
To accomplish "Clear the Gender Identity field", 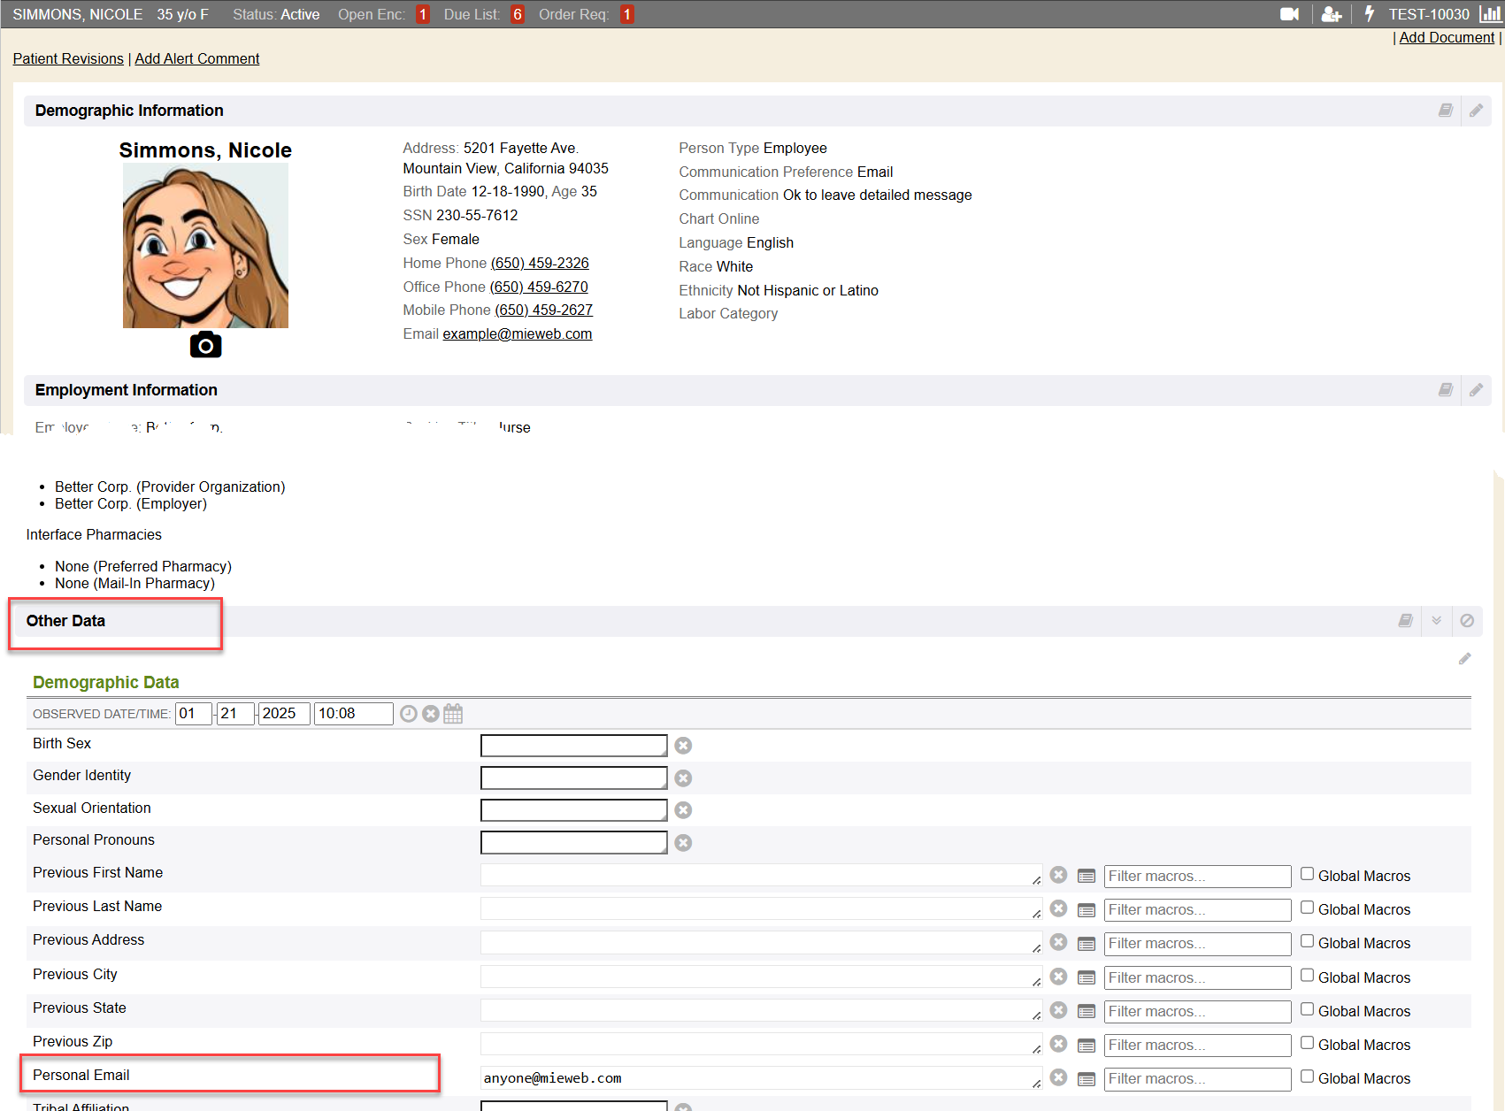I will pos(683,778).
